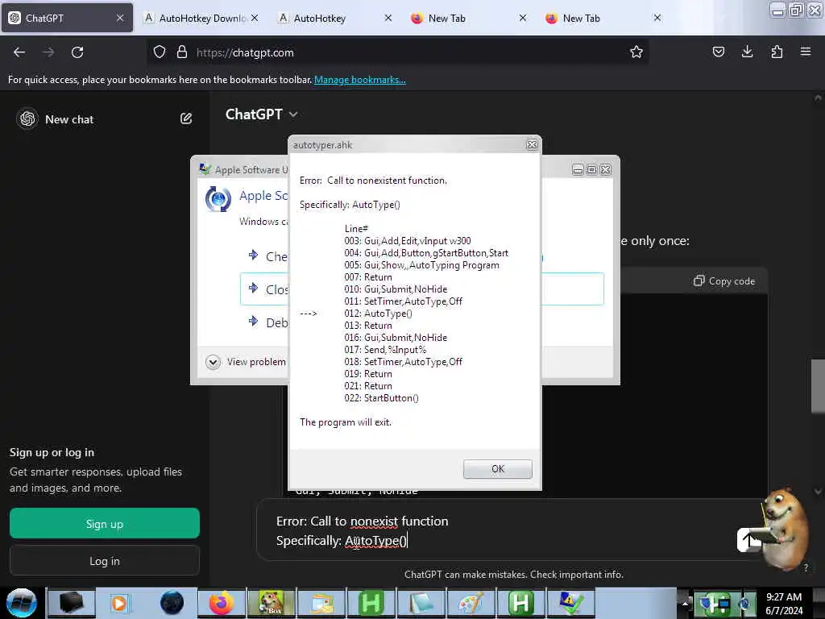This screenshot has height=619, width=825.
Task: Open the mail folder taskbar icon
Action: tap(321, 603)
